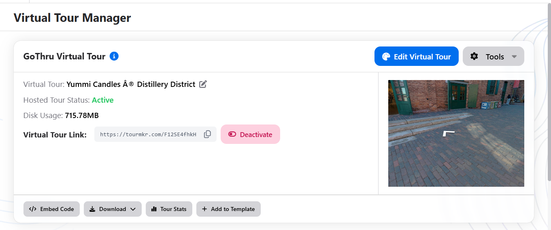View Tour Stats
The height and width of the screenshot is (230, 551).
coord(169,209)
